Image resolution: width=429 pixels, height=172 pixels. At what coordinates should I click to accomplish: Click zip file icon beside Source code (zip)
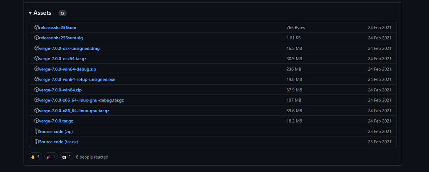pos(37,132)
